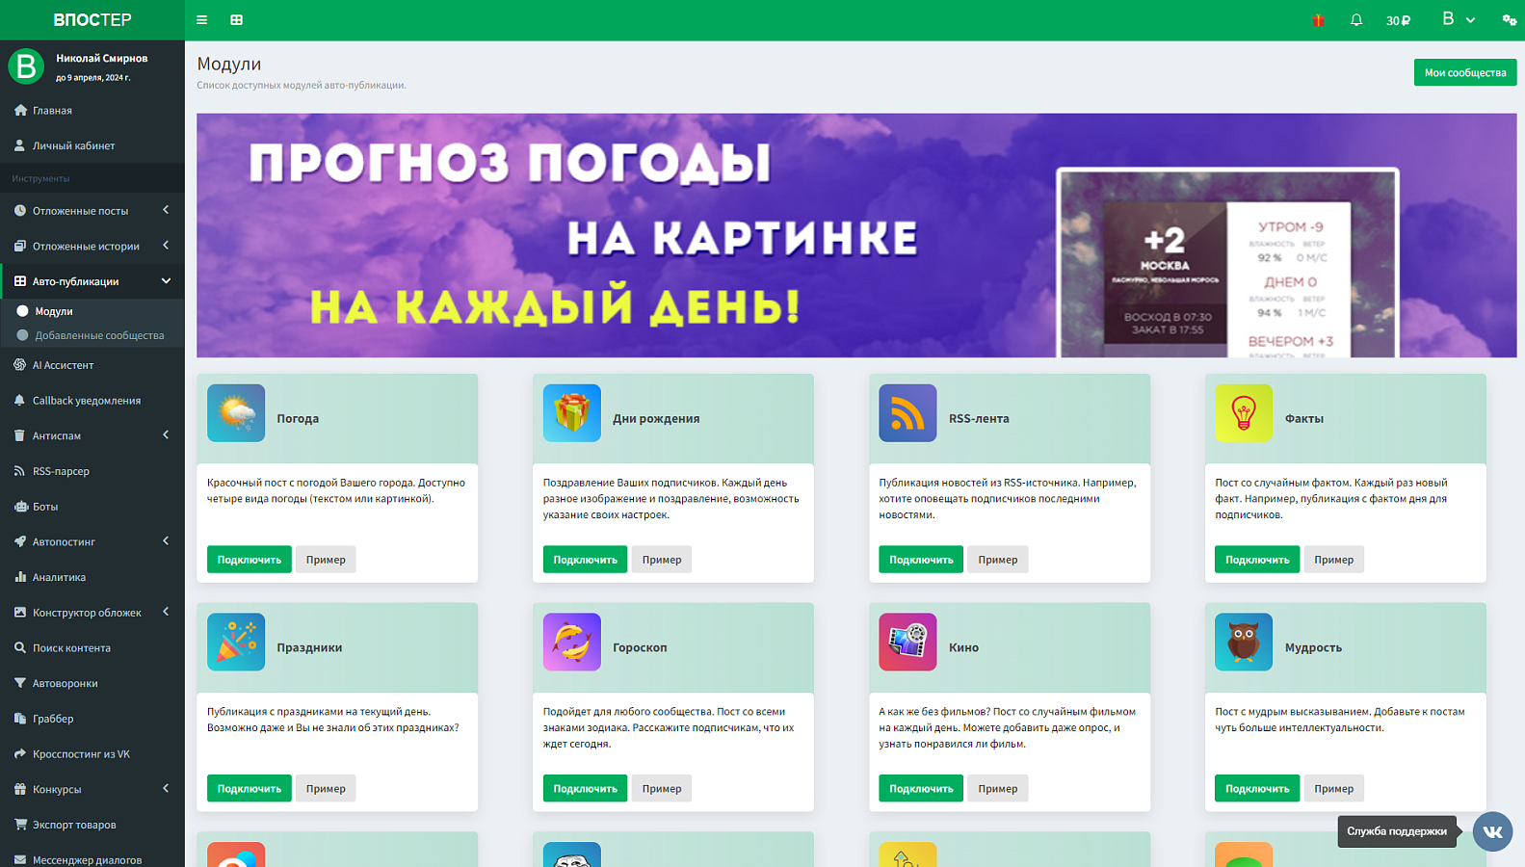The height and width of the screenshot is (867, 1525).
Task: Open Callback уведомления menu item
Action: click(92, 401)
